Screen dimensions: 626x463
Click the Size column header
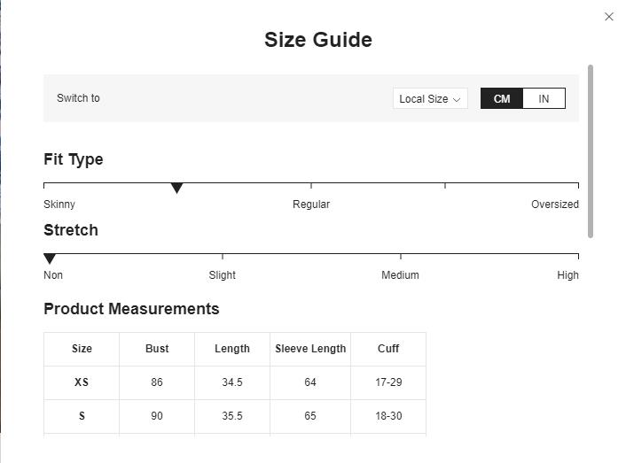(82, 349)
